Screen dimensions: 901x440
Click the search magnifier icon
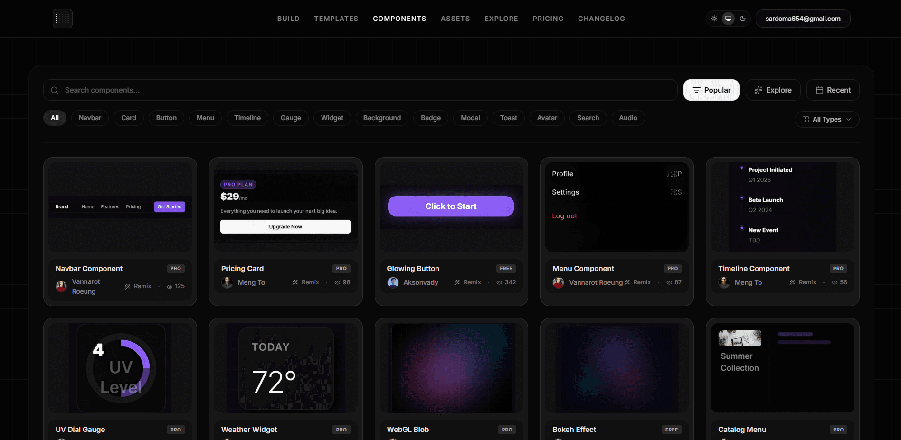(x=55, y=90)
